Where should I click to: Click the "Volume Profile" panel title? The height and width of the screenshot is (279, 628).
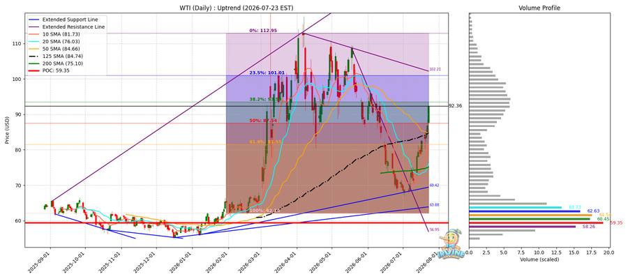click(x=539, y=8)
